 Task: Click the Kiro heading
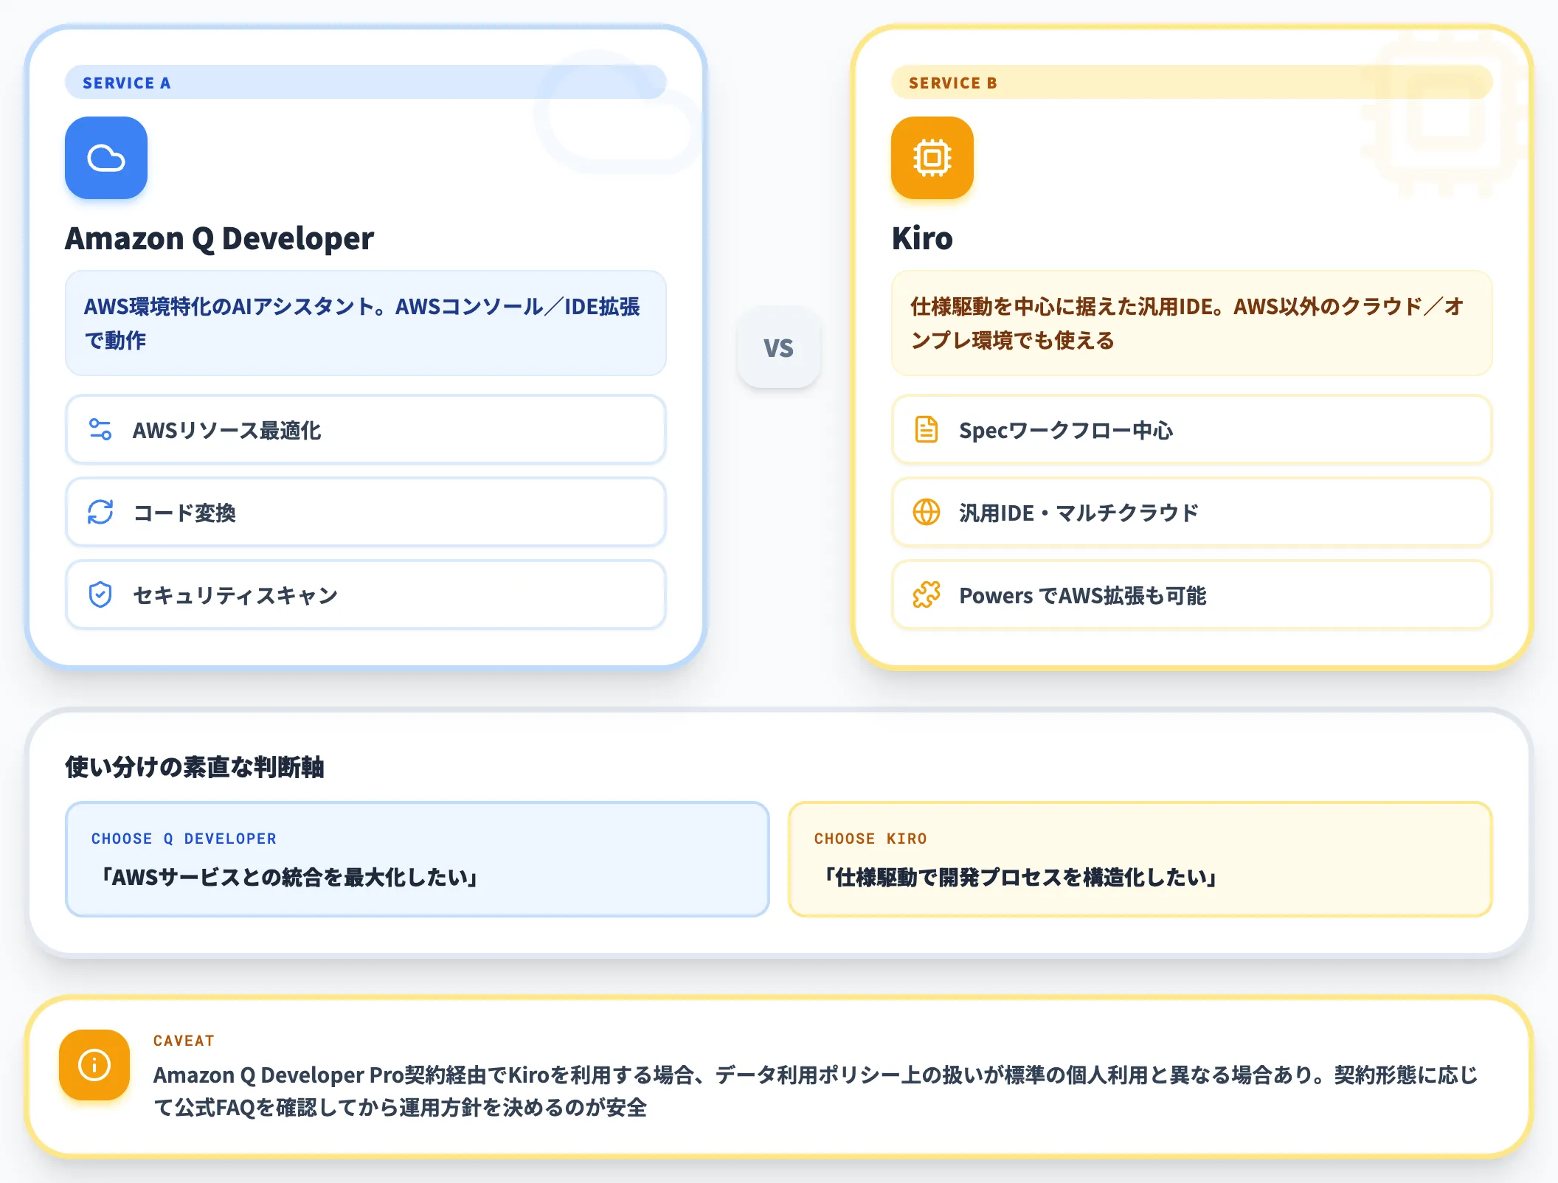tap(922, 239)
